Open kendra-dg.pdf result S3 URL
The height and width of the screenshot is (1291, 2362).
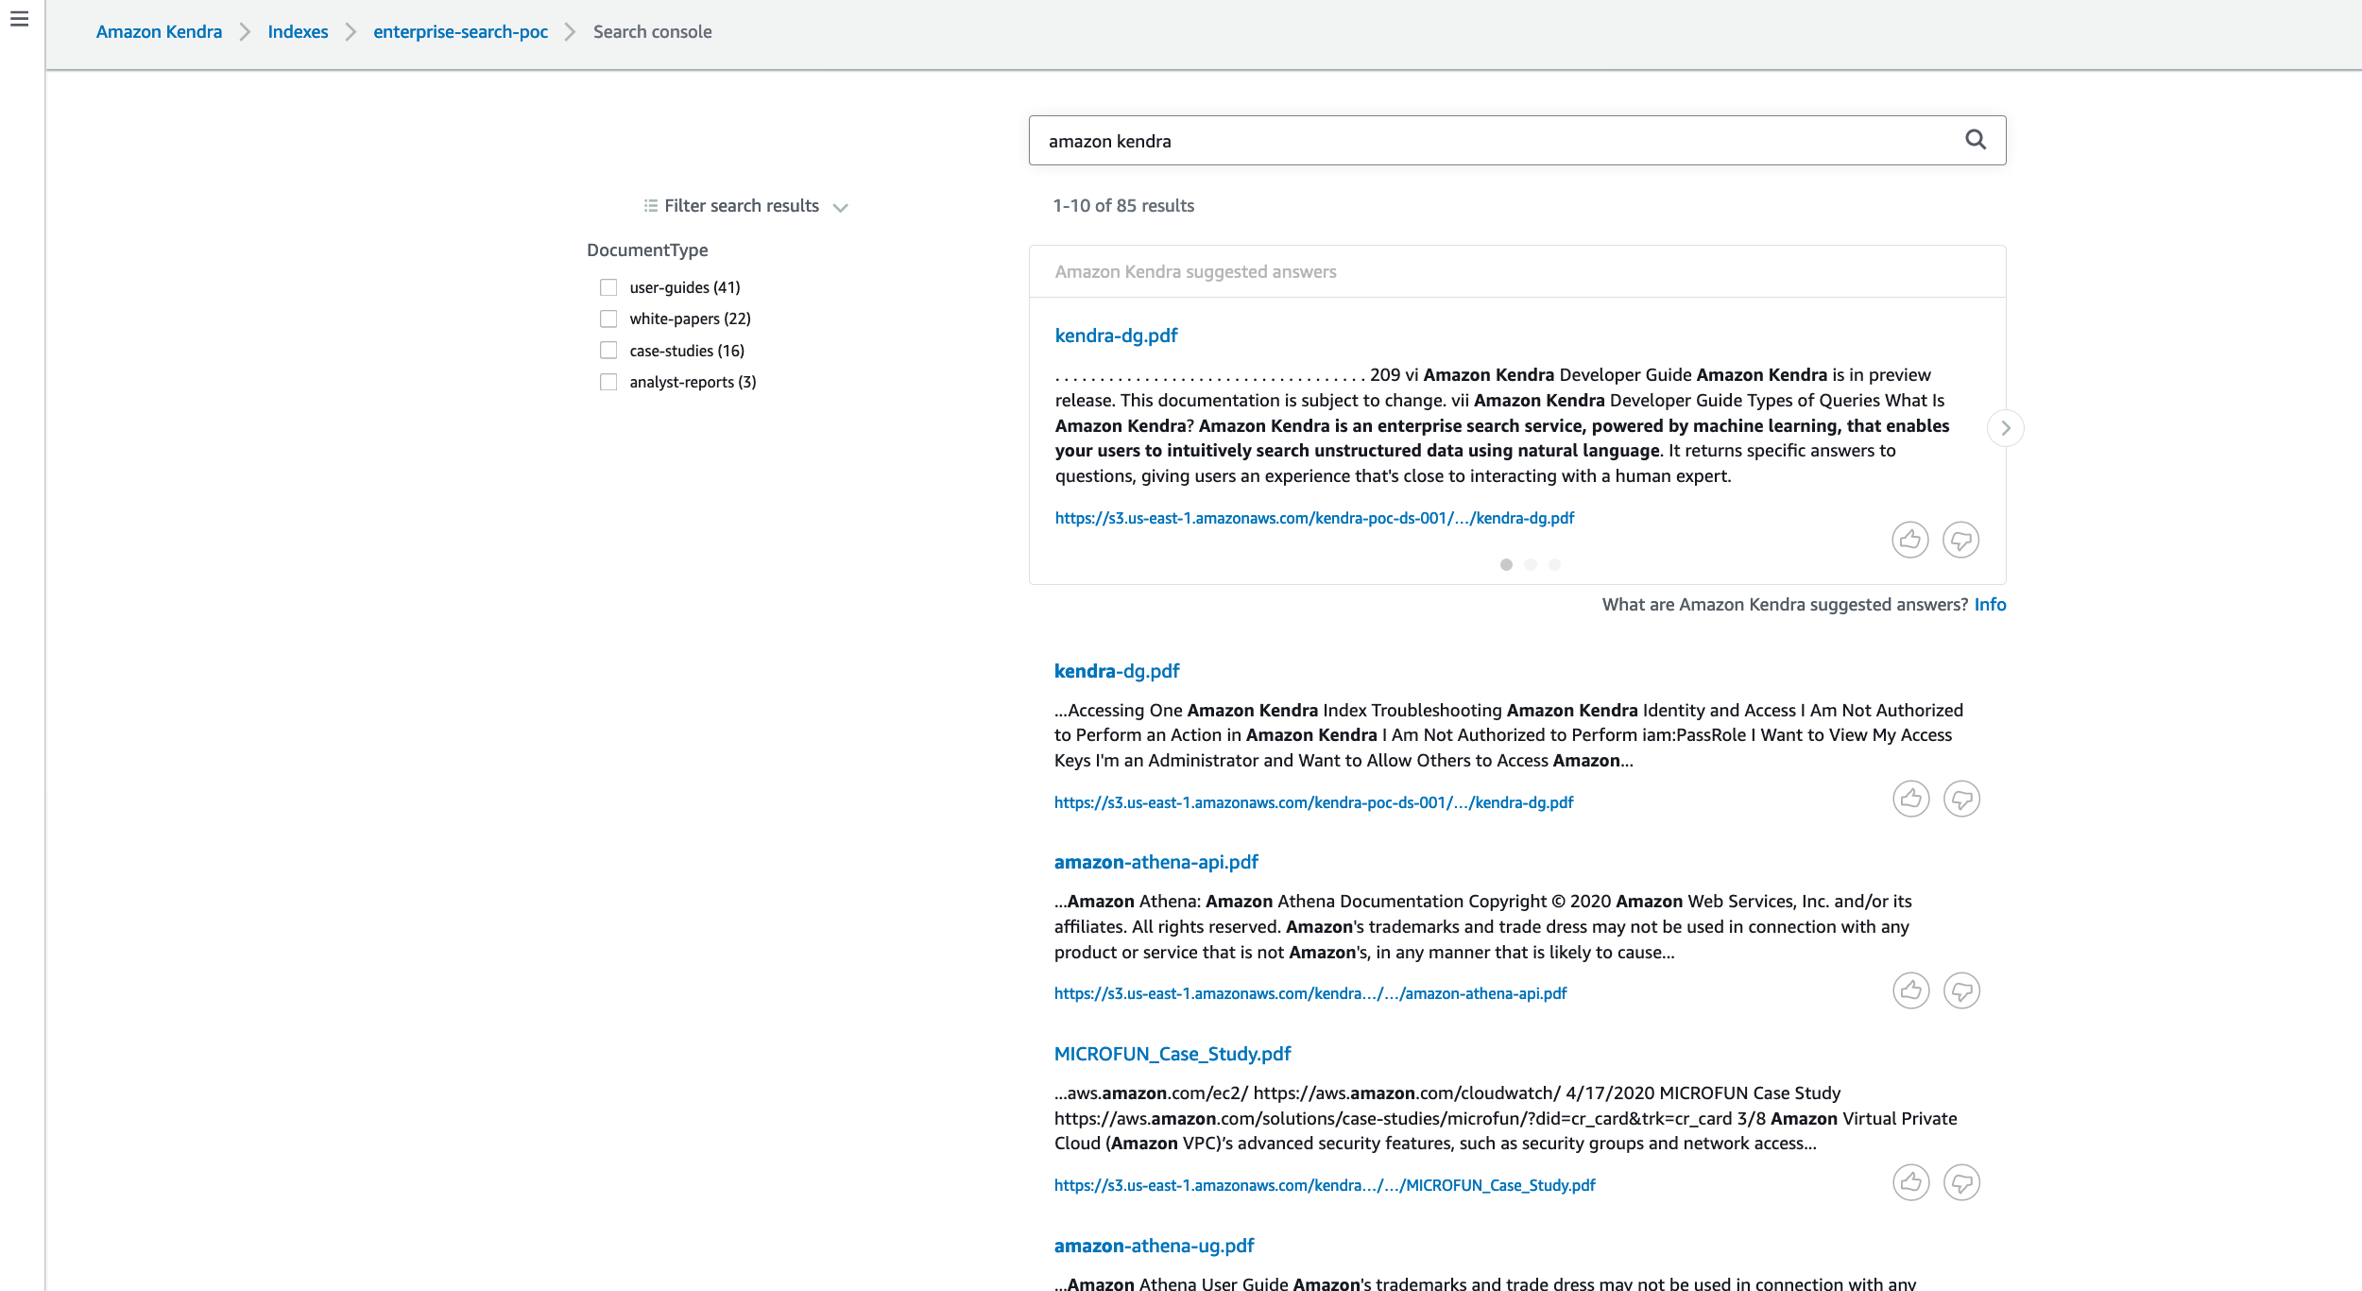coord(1313,802)
